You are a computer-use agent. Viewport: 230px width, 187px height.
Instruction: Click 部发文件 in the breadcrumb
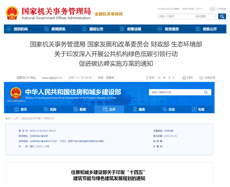coord(49,119)
